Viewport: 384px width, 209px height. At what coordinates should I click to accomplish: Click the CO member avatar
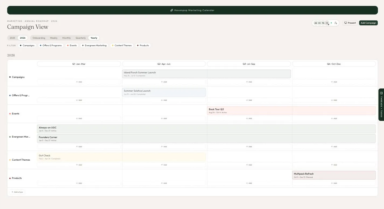coord(319,23)
